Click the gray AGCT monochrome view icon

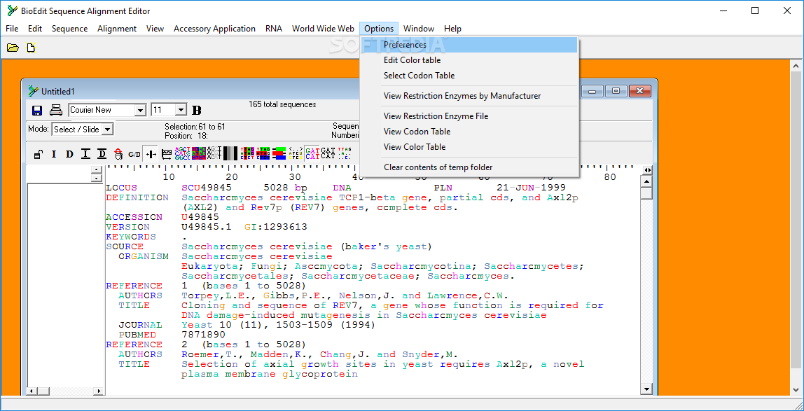214,154
